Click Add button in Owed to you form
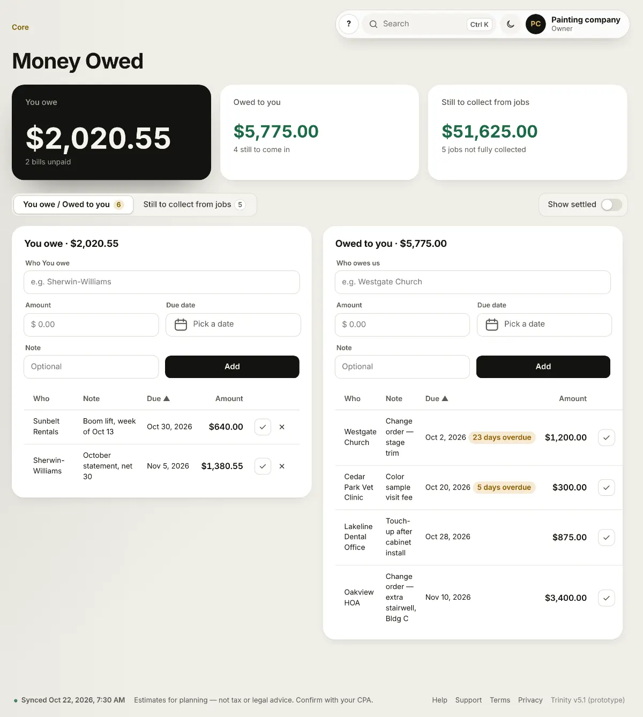Viewport: 643px width, 717px height. click(543, 367)
